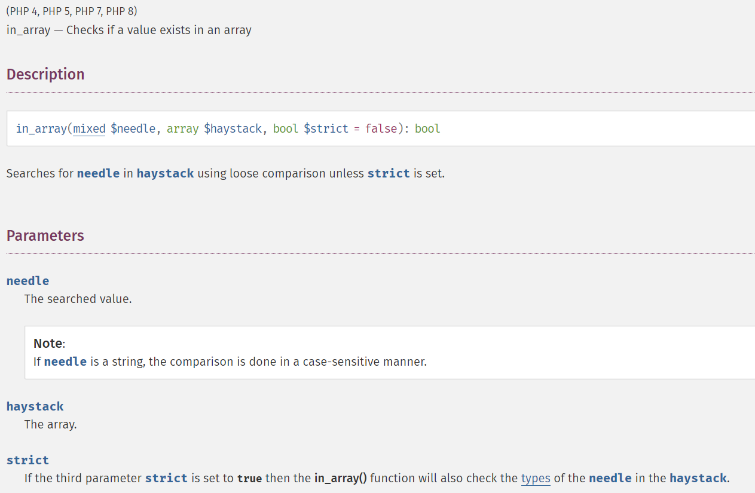Click the bold "Note" label
This screenshot has width=755, height=493.
48,343
